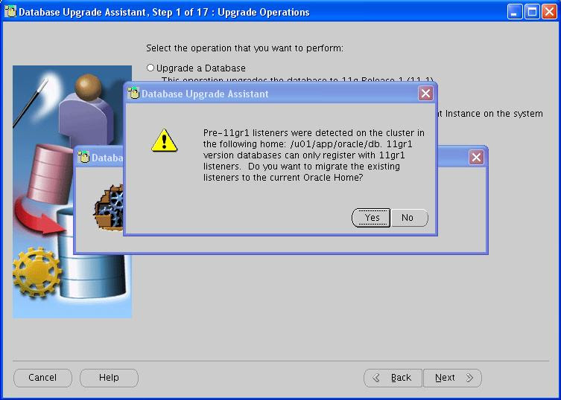Viewport: 561px width, 400px height.
Task: Click the yellow warning triangle icon
Action: tap(164, 141)
